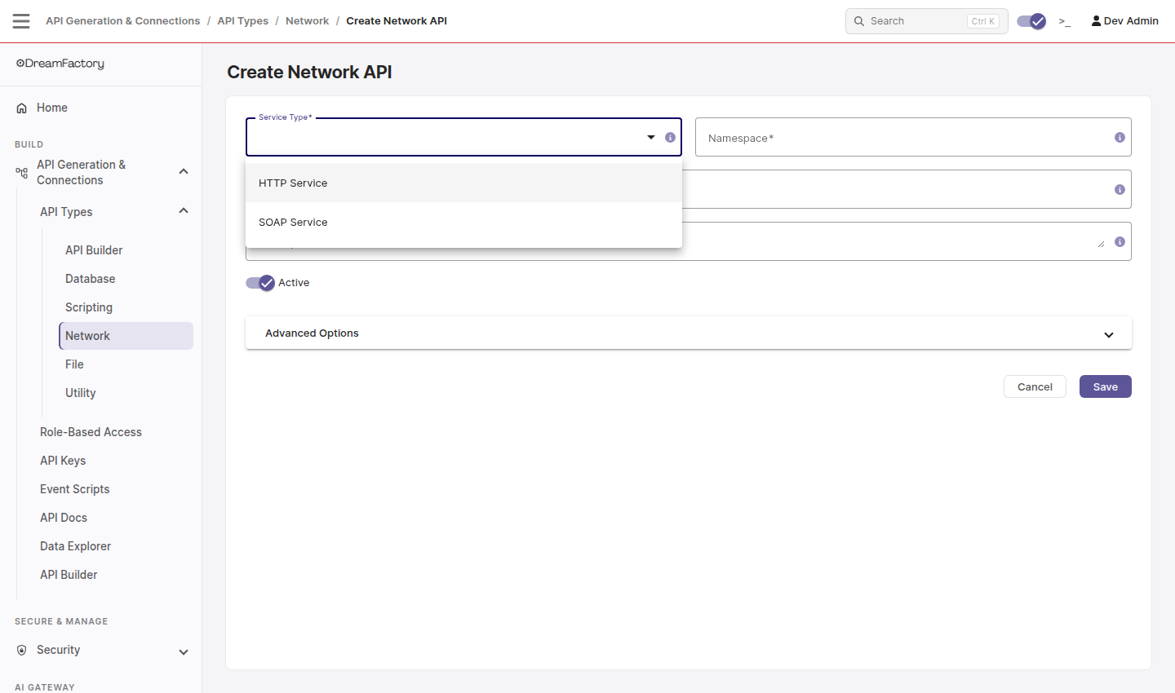Open the hamburger navigation menu
This screenshot has width=1175, height=693.
click(x=21, y=21)
